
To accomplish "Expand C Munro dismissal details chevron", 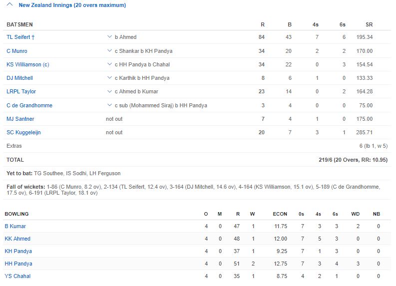I will (109, 51).
